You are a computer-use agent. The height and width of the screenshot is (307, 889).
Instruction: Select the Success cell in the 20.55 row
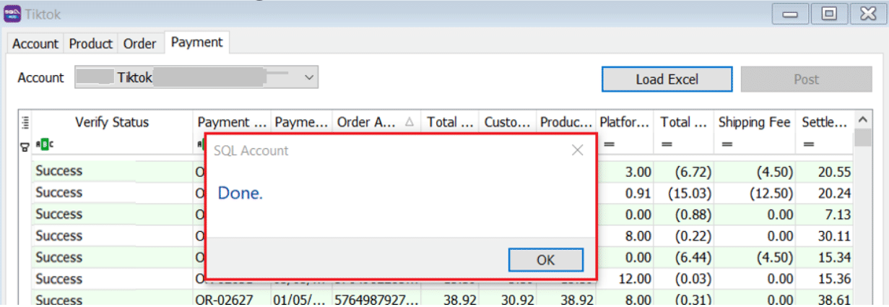pos(112,171)
